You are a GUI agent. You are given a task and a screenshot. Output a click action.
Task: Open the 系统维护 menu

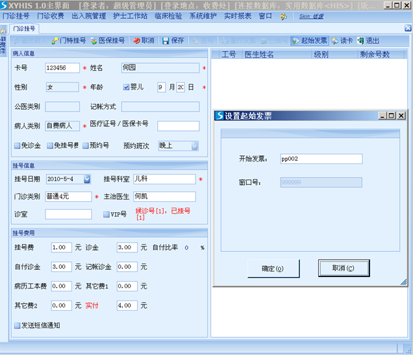coord(204,16)
